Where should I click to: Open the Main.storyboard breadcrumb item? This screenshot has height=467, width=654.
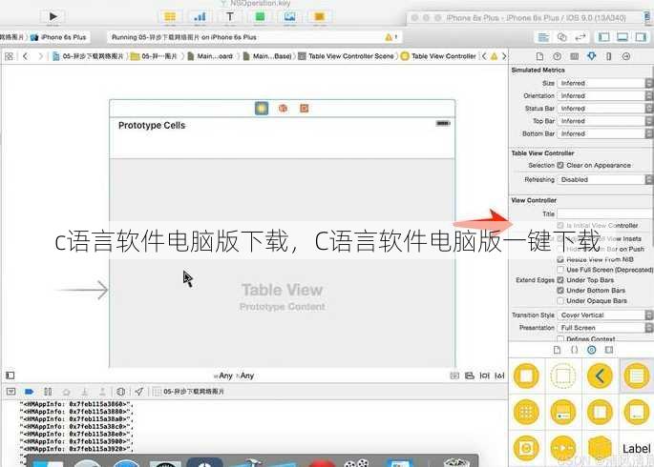pos(210,56)
